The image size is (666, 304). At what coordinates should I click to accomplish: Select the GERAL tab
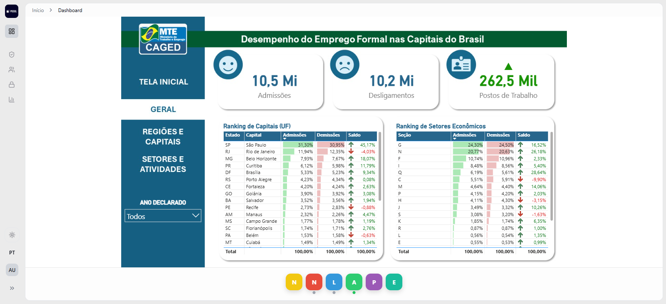pos(163,110)
